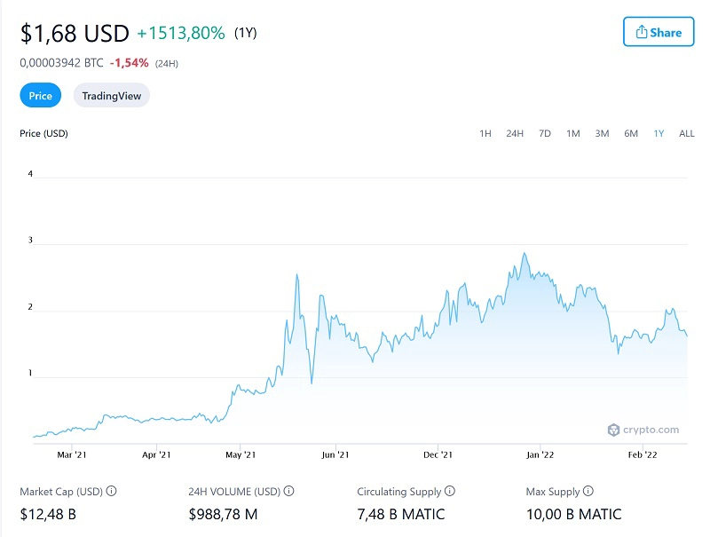Open Circulating Supply info tooltip icon

pyautogui.click(x=450, y=491)
